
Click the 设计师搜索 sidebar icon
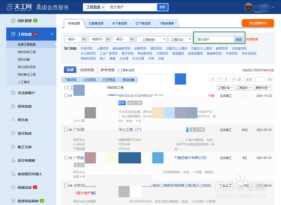tap(13, 160)
